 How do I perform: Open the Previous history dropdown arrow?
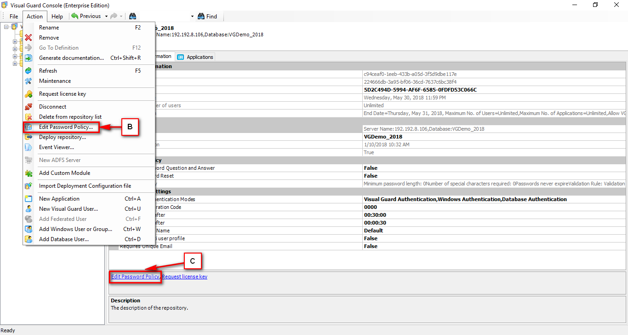(x=106, y=16)
